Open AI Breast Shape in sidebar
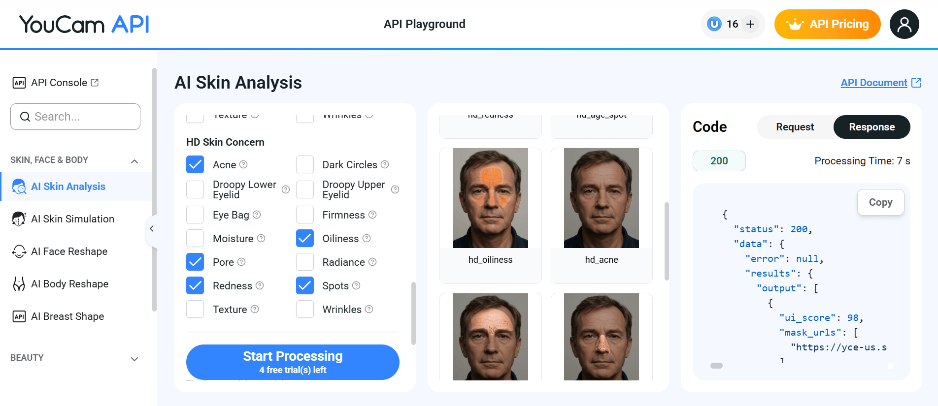Screen dimensions: 938x406 76,316
